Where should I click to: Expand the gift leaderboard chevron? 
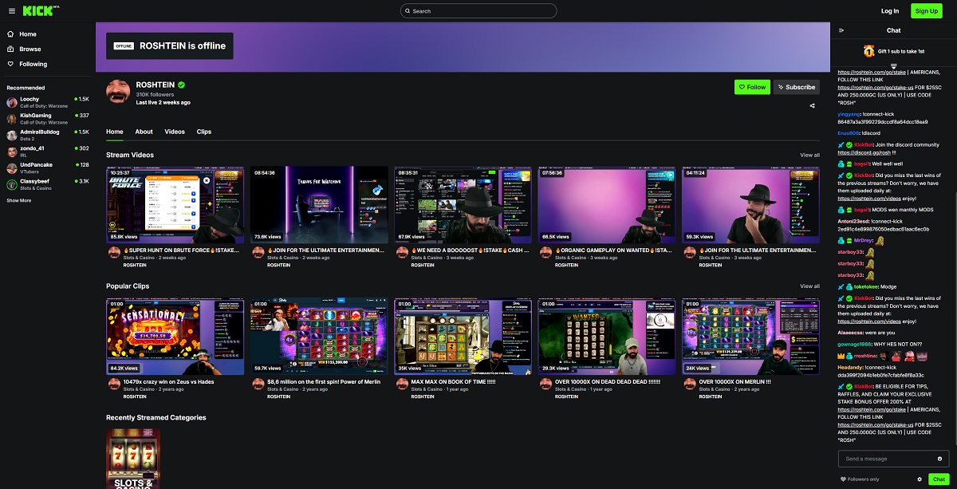pos(894,65)
